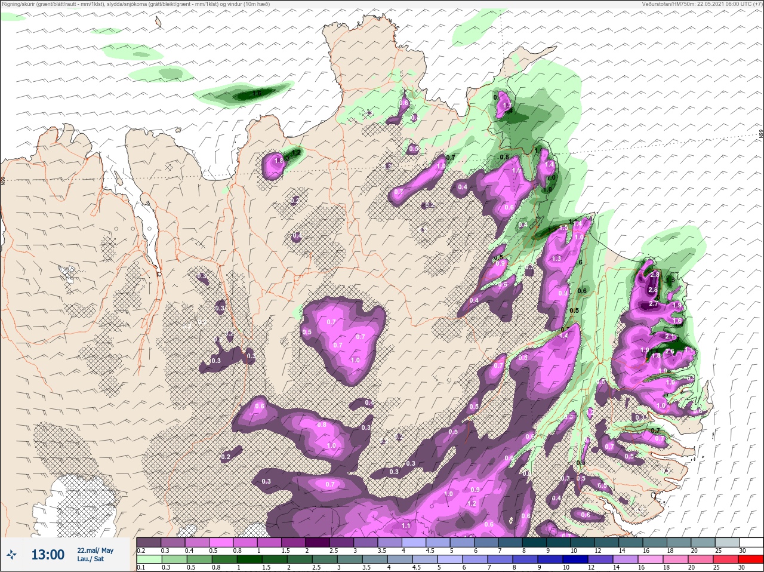Viewport: 764px width, 572px height.
Task: Click the '22.maí/ May' date text
Action: [x=95, y=551]
